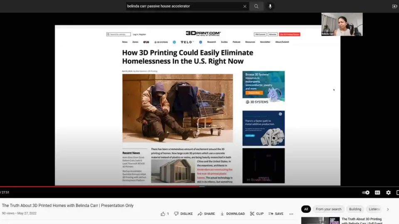Image resolution: width=399 pixels, height=224 pixels.
Task: Select the All filter chip
Action: pos(306,209)
